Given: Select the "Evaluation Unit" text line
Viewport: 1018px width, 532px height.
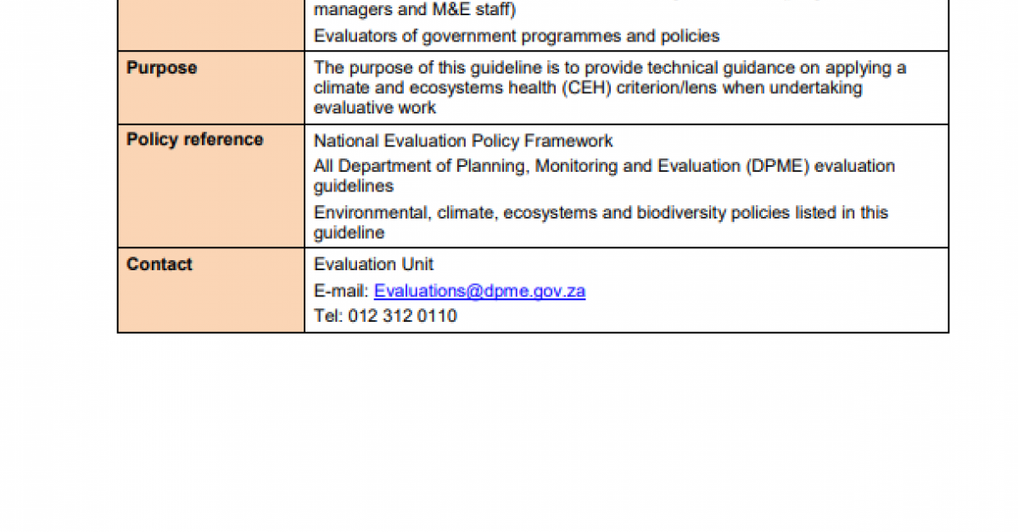Looking at the screenshot, I should [x=373, y=264].
